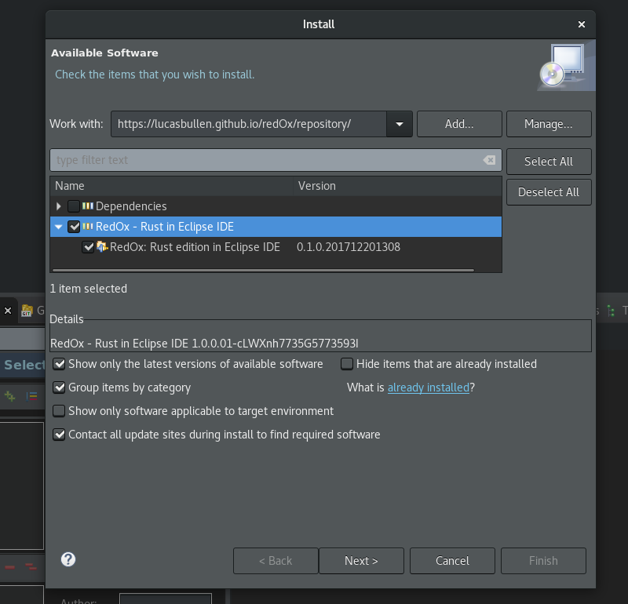
Task: Cancel the installation dialog
Action: pyautogui.click(x=453, y=561)
